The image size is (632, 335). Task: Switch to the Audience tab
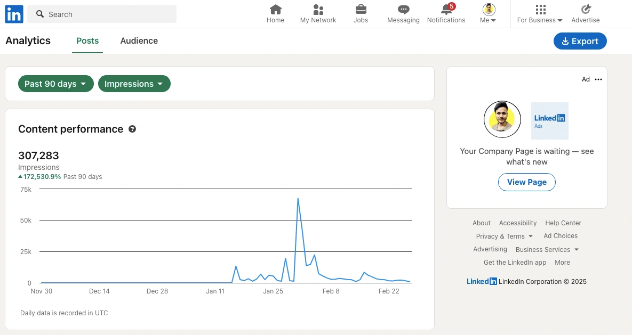[x=139, y=40]
